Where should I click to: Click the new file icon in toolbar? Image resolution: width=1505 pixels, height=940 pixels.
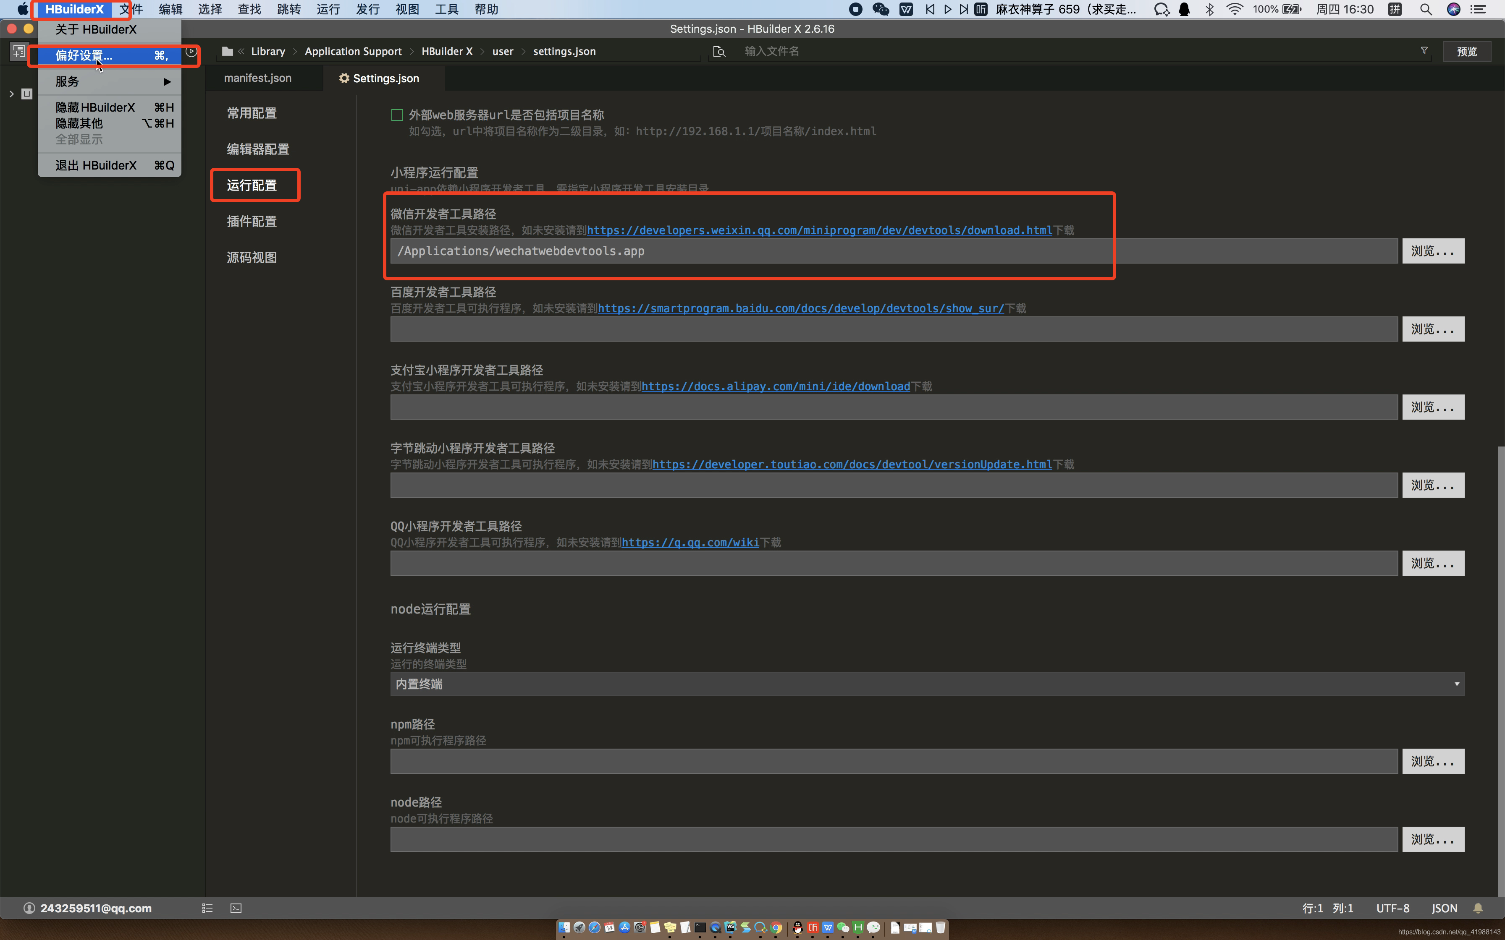(18, 51)
